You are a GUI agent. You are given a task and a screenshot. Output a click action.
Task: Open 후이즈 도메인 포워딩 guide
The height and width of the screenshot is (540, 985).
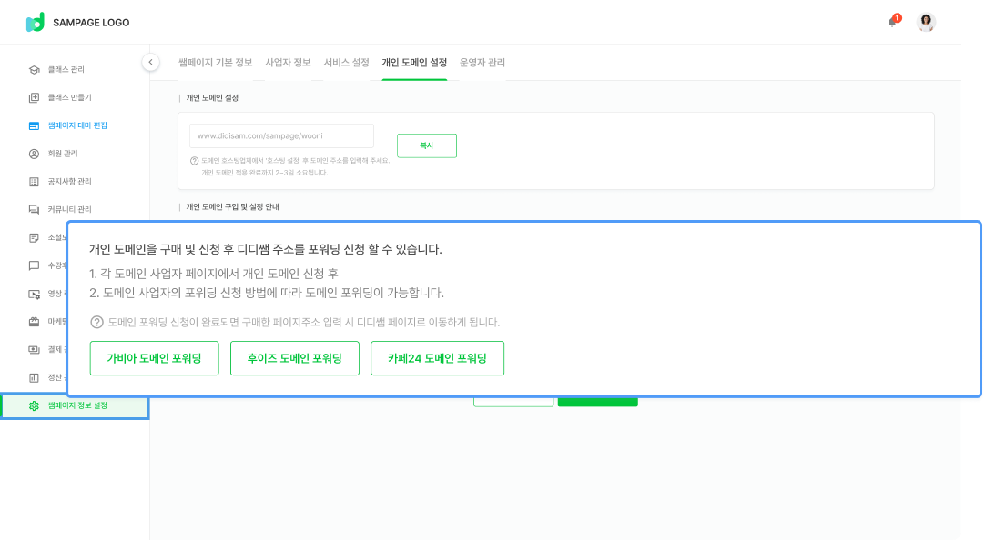coord(295,358)
